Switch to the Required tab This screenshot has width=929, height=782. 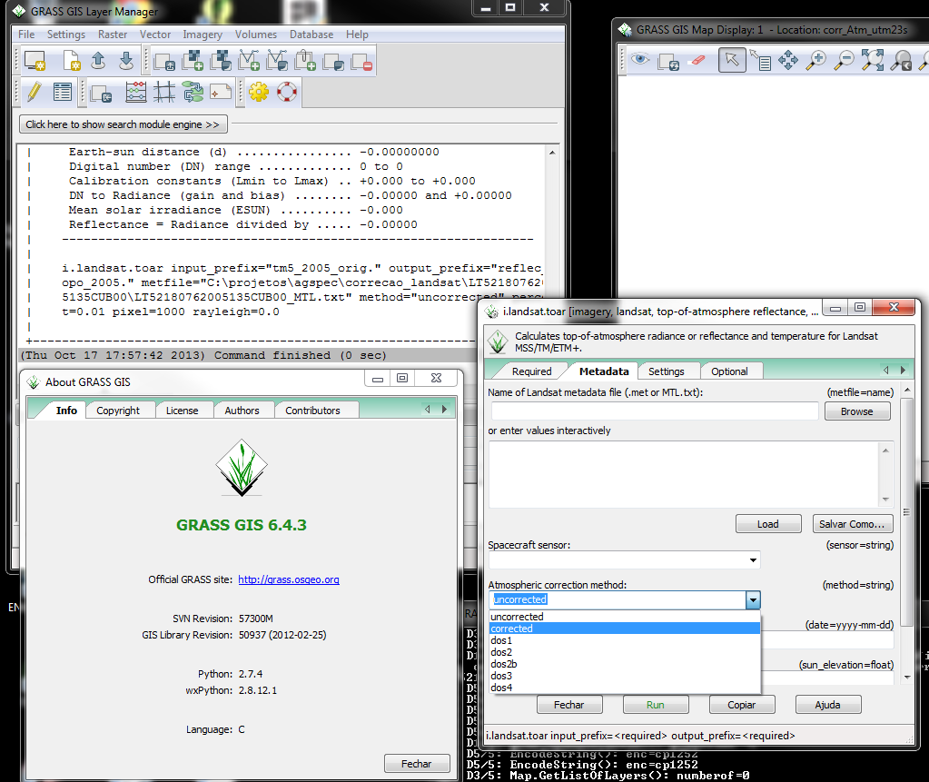(531, 371)
